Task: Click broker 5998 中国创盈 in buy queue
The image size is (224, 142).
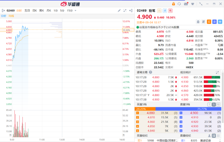Action: [x=157, y=141]
